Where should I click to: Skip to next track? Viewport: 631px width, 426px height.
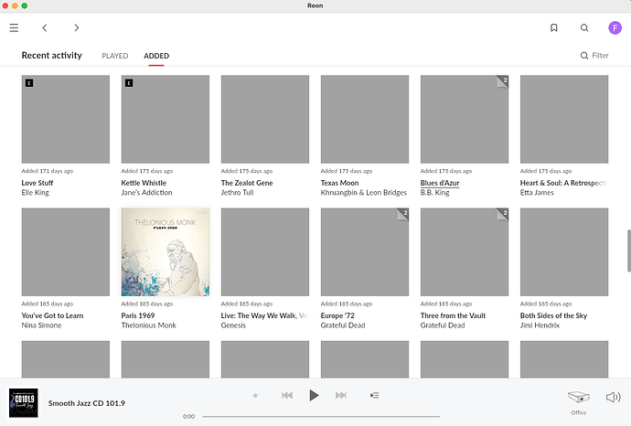tap(341, 396)
